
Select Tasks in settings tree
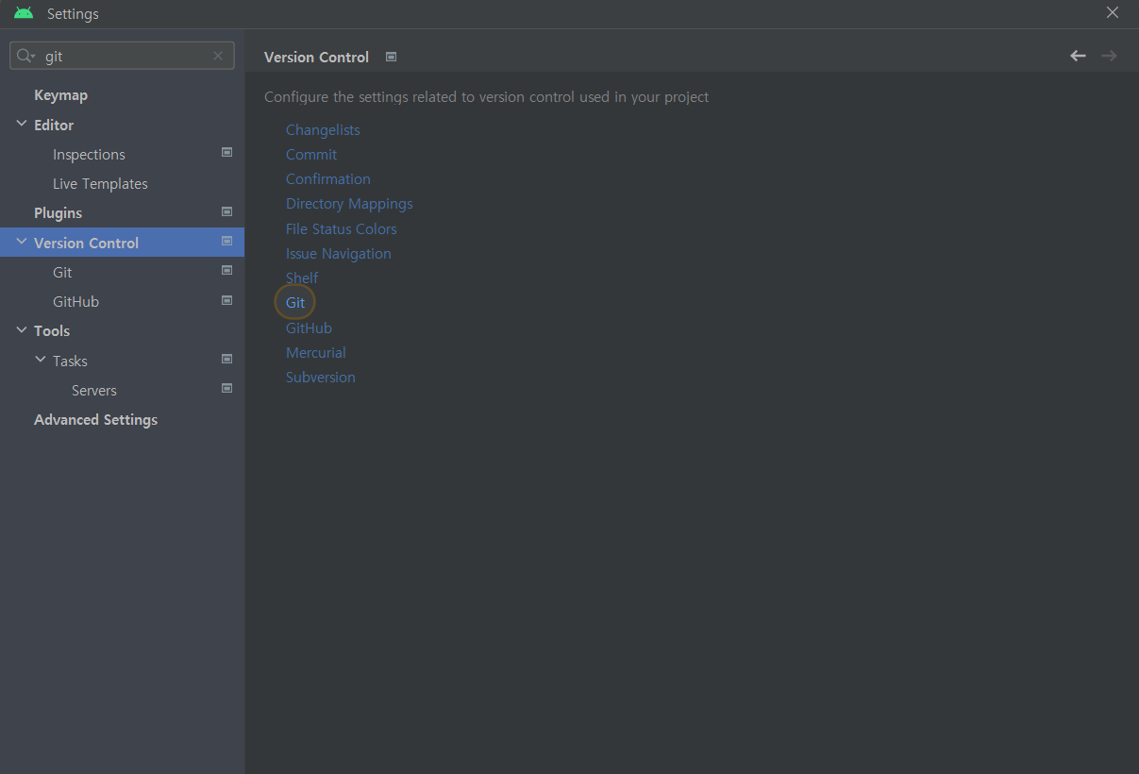(70, 361)
